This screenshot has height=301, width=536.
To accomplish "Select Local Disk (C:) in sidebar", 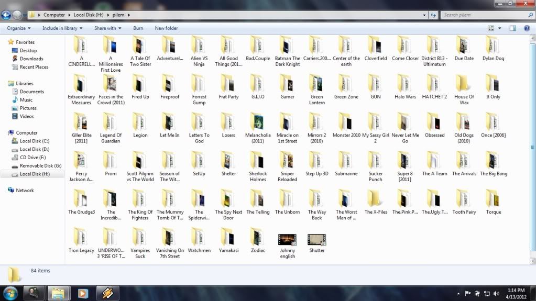I will pos(35,141).
